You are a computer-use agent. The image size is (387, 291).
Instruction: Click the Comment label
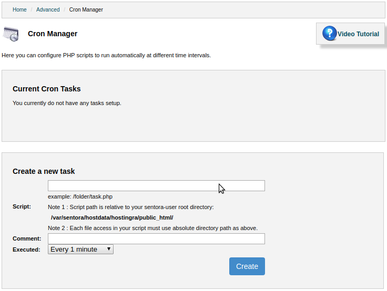point(27,238)
